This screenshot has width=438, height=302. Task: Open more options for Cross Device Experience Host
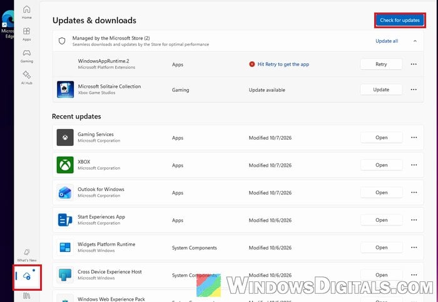tap(414, 274)
